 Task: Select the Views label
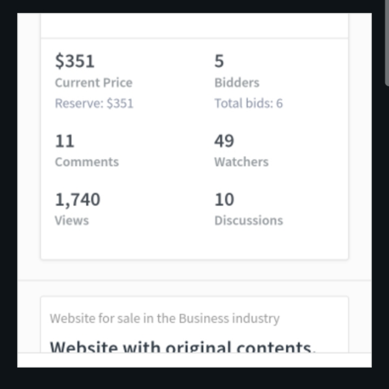click(x=72, y=221)
